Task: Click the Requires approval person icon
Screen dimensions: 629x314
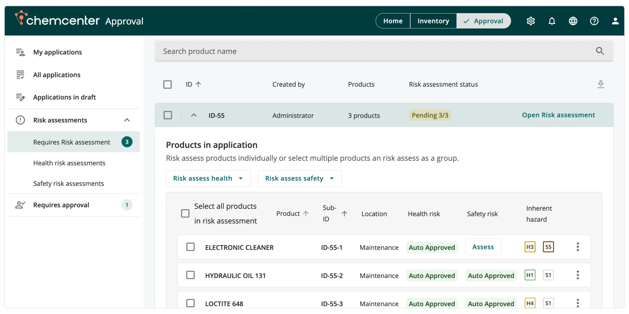Action: [x=20, y=205]
